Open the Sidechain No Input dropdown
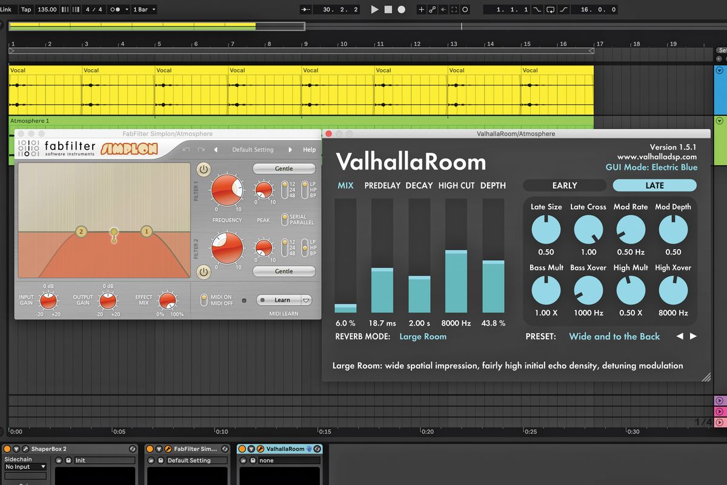The height and width of the screenshot is (485, 727). (24, 467)
